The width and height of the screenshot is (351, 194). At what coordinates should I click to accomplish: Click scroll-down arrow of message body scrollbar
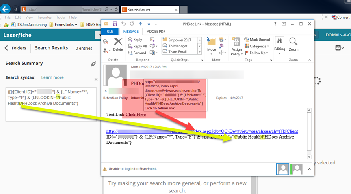(x=309, y=157)
